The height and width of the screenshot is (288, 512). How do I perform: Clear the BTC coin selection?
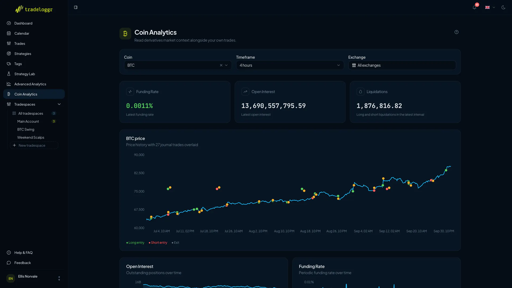pyautogui.click(x=221, y=65)
